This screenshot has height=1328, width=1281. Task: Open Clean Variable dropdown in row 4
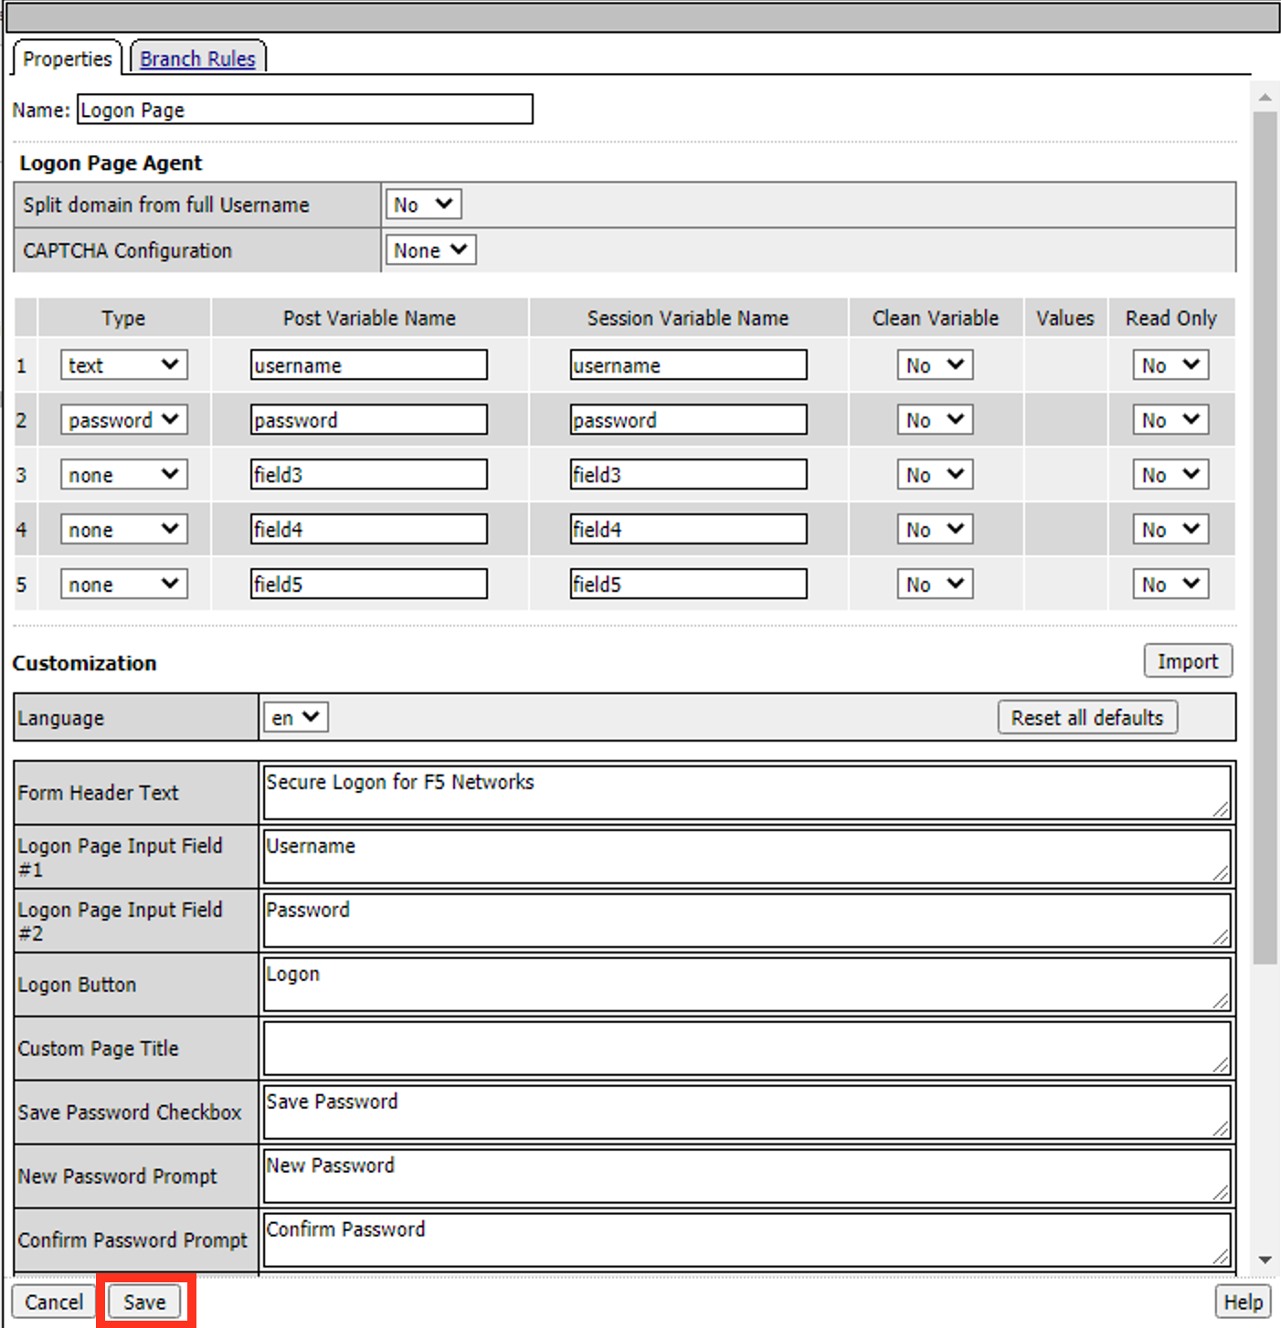(x=935, y=530)
